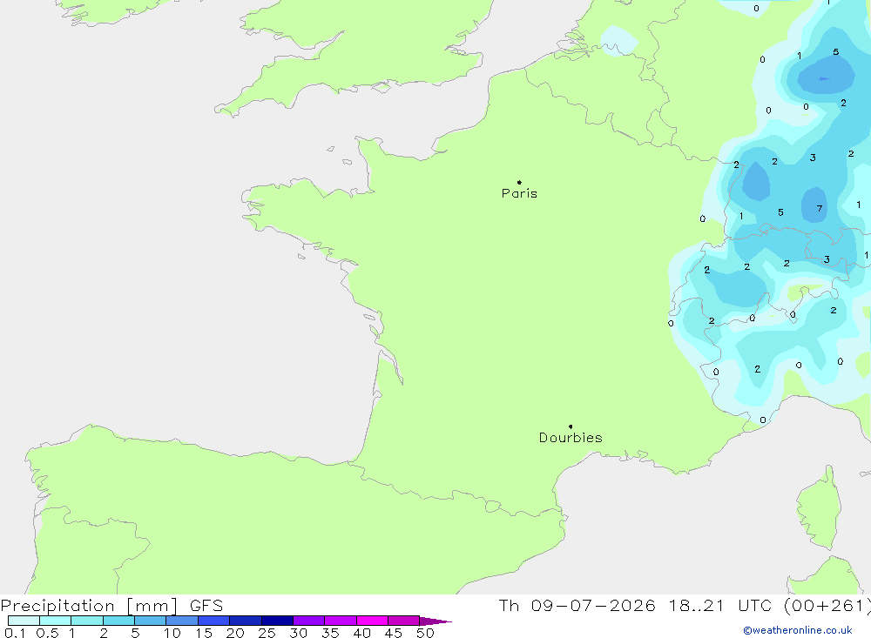The height and width of the screenshot is (638, 871).
Task: Click the lightest 0.1 mm legend swatch
Action: (x=24, y=621)
